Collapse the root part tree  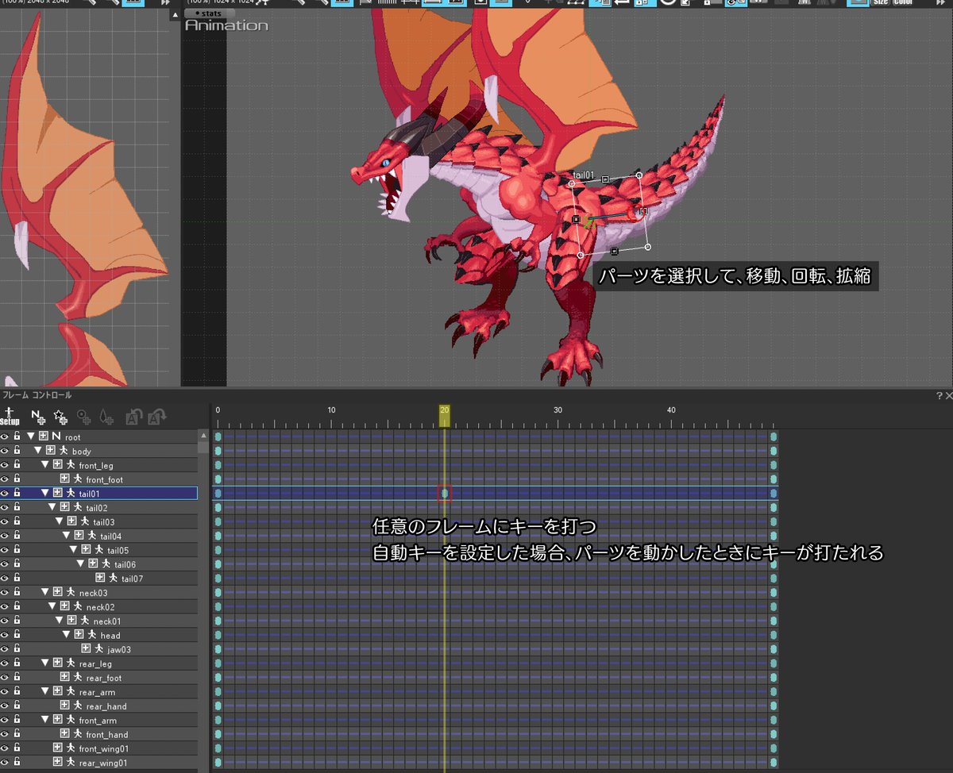[31, 436]
